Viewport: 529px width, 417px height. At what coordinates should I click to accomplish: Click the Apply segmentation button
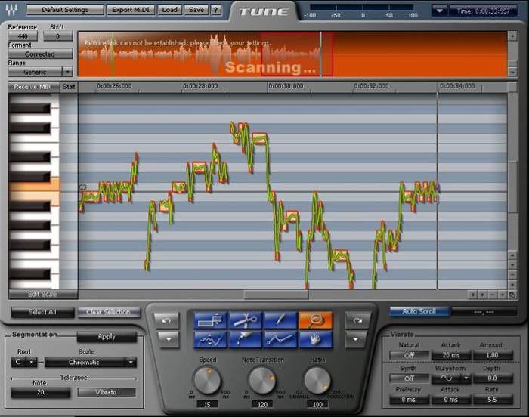(106, 337)
